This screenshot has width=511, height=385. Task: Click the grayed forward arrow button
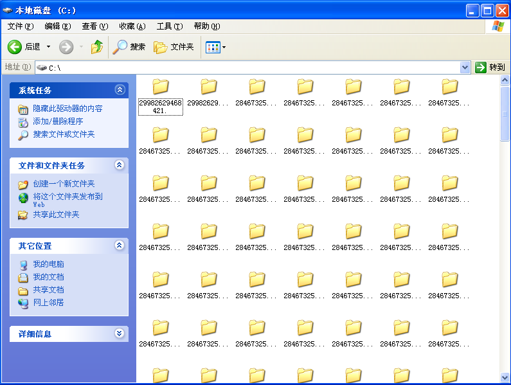click(66, 47)
